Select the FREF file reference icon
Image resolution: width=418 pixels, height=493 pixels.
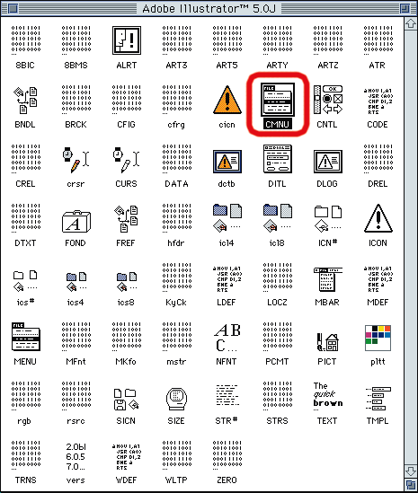(x=126, y=218)
